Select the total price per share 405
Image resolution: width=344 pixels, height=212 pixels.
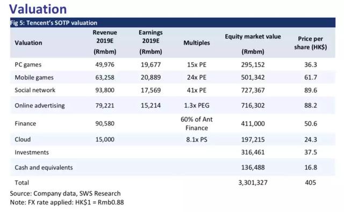pos(311,182)
